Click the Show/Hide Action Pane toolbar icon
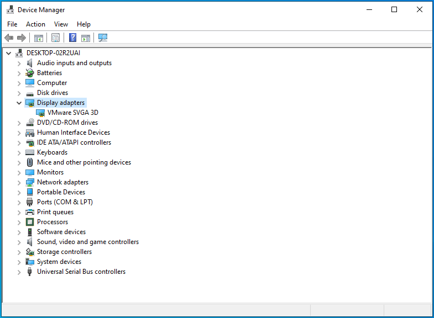 pos(86,38)
